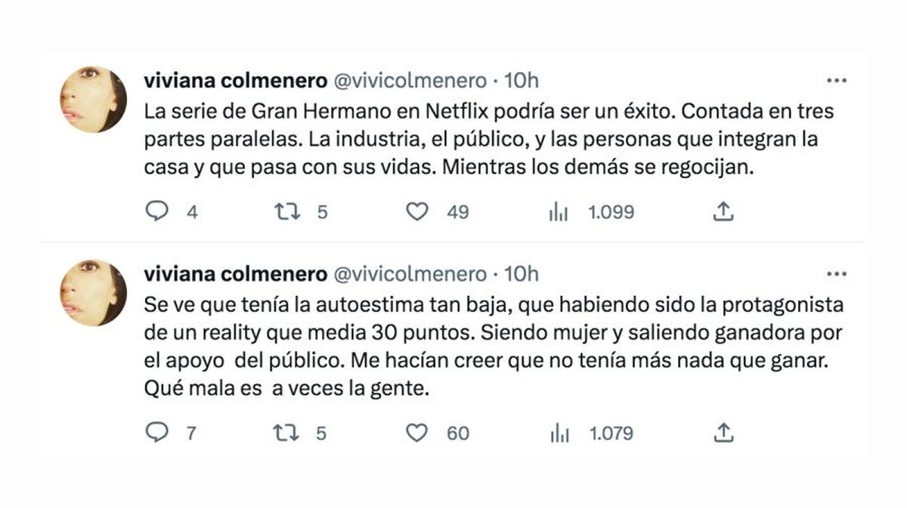Screen dimensions: 907x508
Task: View the 1.099 views count
Action: 611,212
